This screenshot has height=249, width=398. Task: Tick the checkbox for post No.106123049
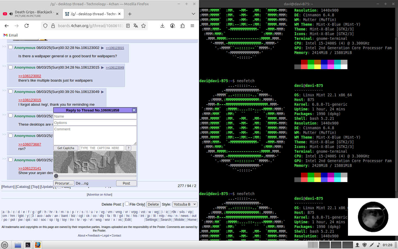11,91
